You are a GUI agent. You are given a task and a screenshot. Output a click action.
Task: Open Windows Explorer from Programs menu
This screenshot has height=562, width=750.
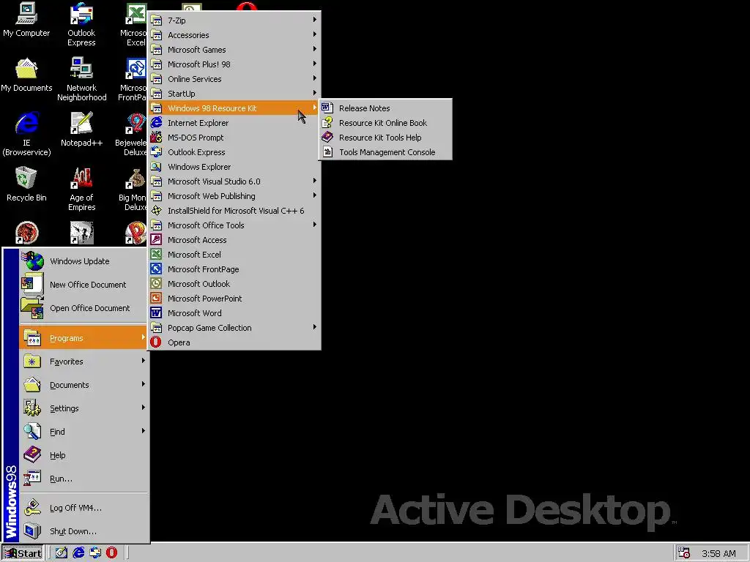[234, 167]
